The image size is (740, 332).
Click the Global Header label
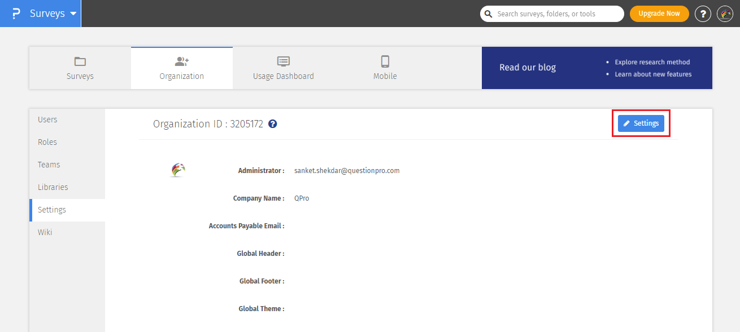click(x=260, y=254)
